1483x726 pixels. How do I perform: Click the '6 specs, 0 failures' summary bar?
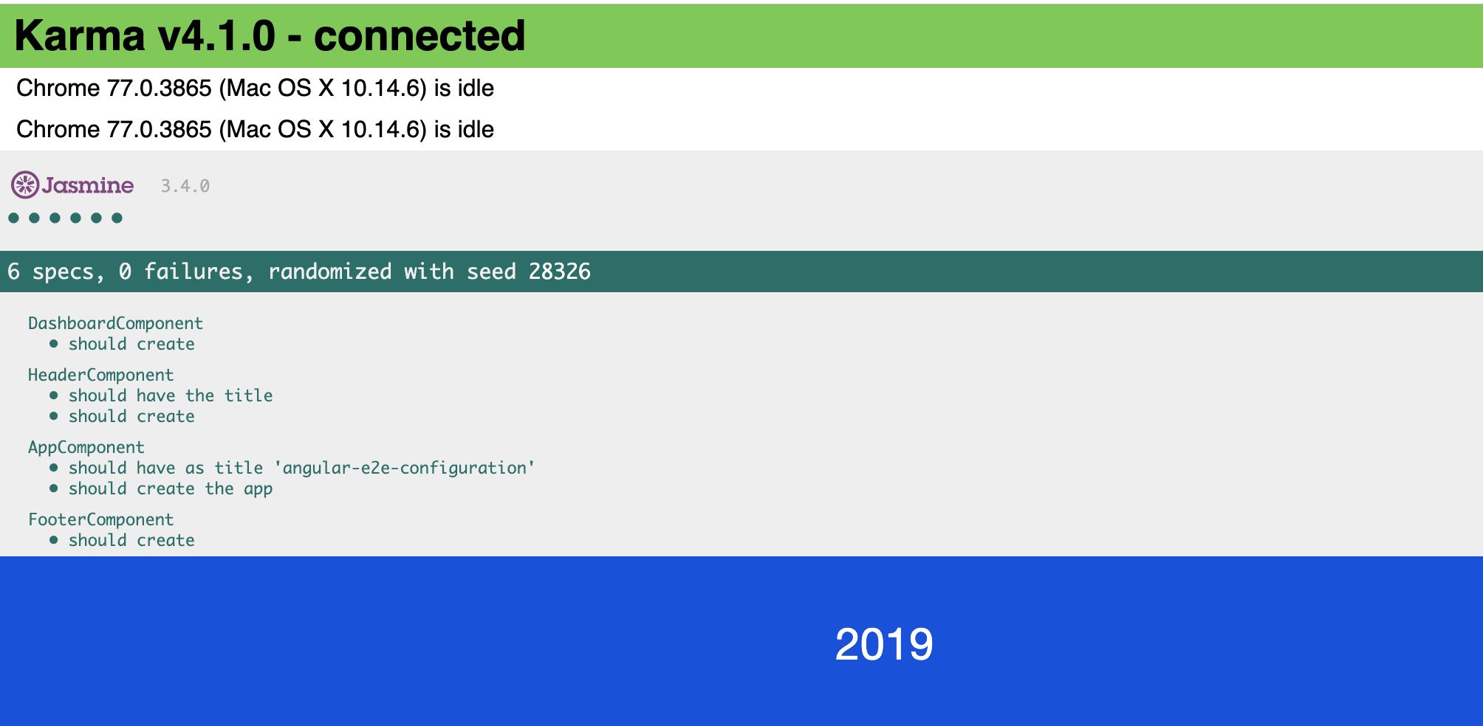(298, 272)
